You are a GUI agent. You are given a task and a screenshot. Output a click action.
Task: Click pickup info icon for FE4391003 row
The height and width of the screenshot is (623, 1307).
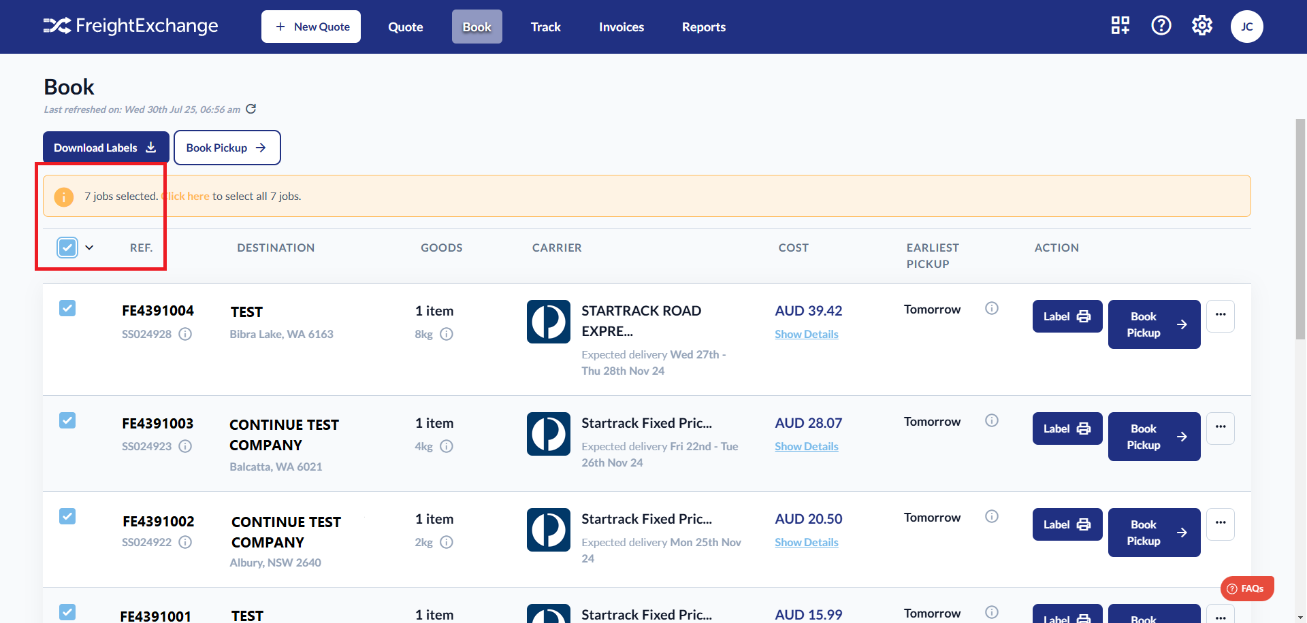[992, 420]
